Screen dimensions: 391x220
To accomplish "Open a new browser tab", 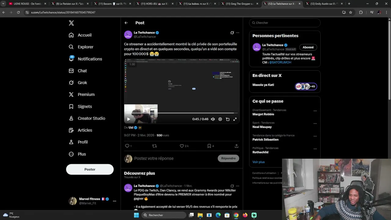I will tap(349, 4).
